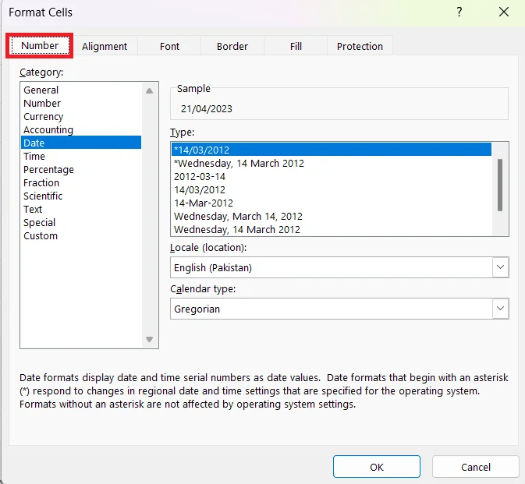Click the Cancel button
The image size is (525, 484).
pos(475,467)
